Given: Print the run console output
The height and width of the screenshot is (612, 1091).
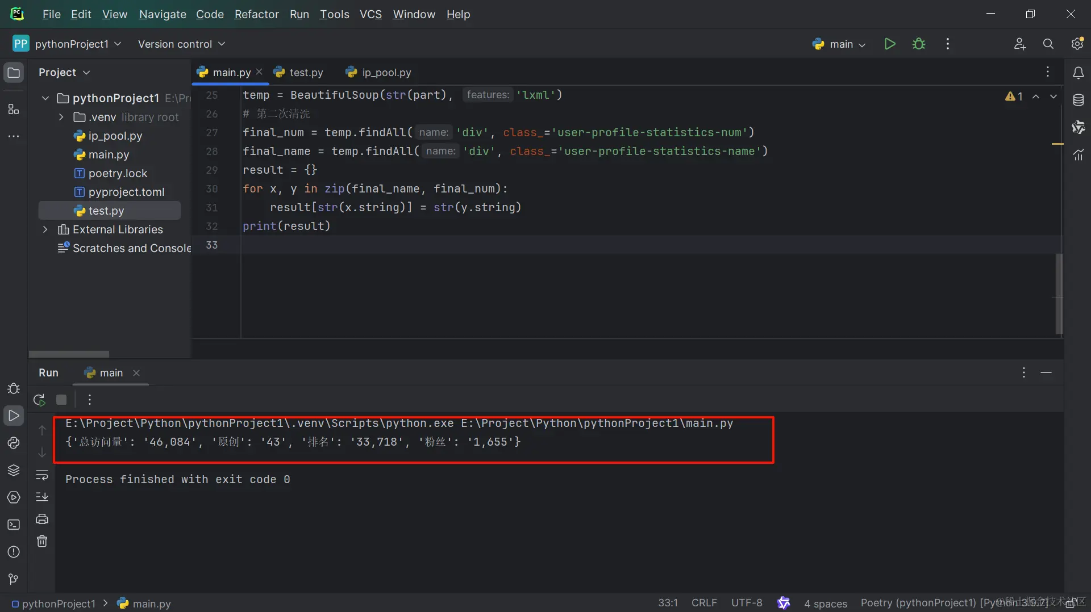Looking at the screenshot, I should click(x=42, y=519).
